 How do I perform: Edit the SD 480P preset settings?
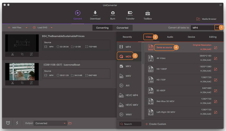click(216, 91)
